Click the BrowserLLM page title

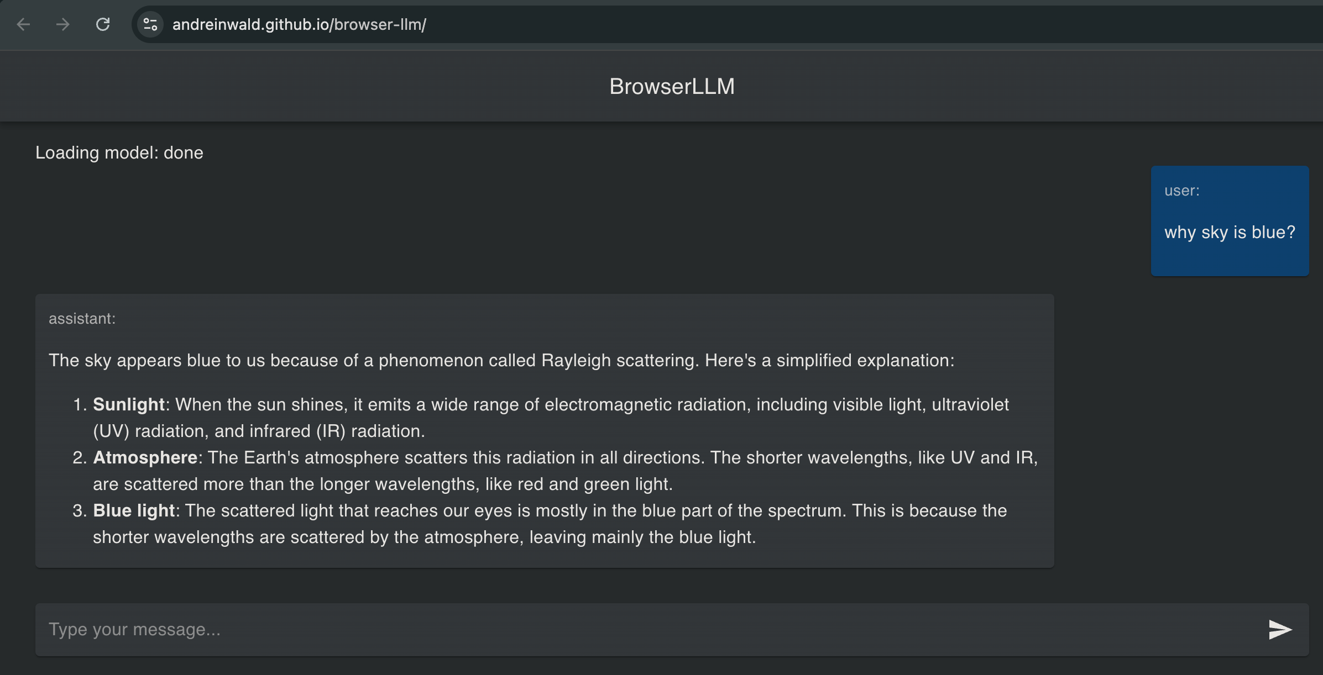coord(672,86)
